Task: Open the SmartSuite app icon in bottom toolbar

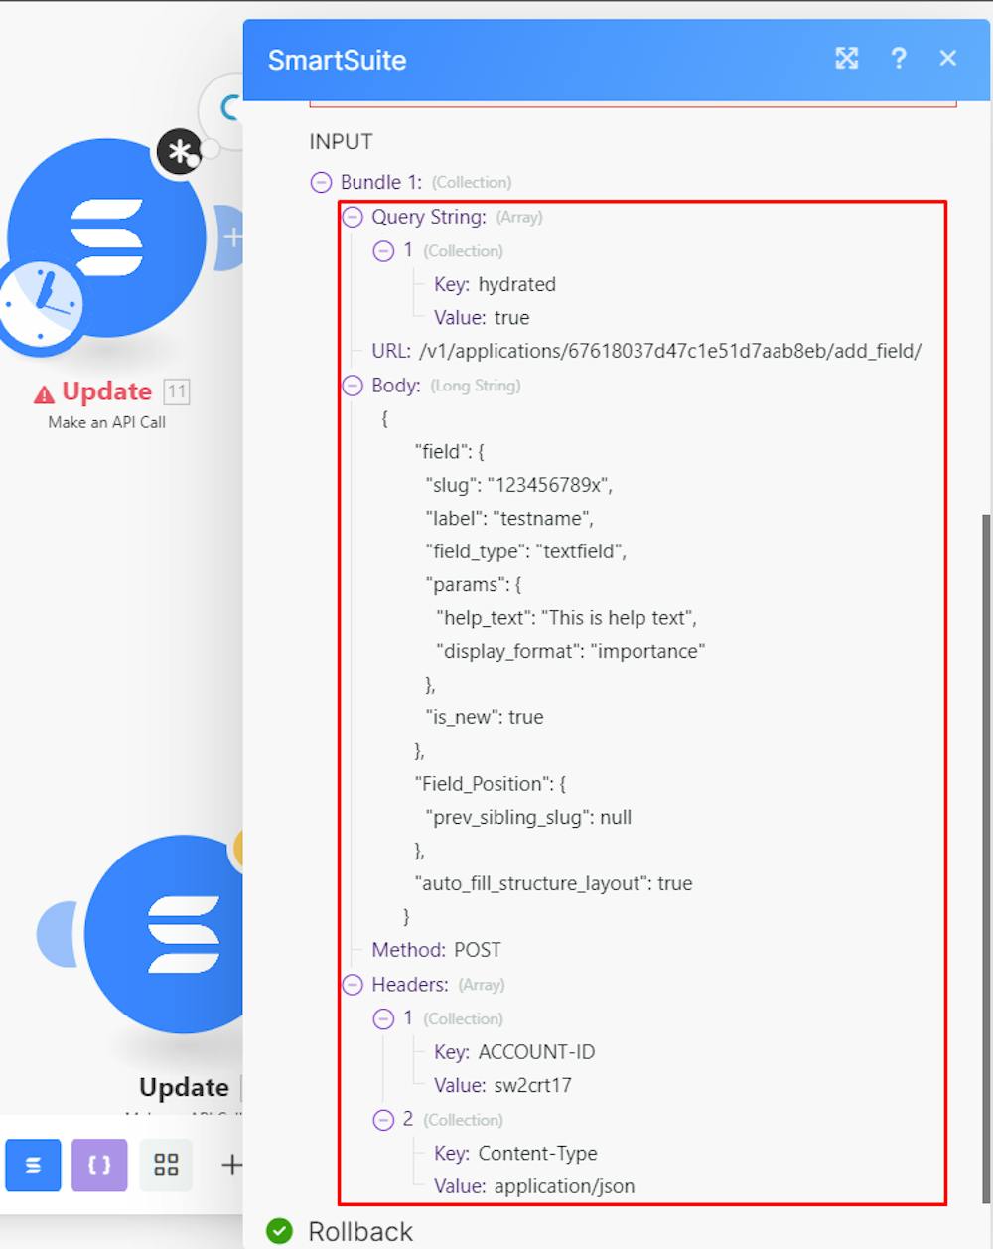Action: pos(33,1165)
